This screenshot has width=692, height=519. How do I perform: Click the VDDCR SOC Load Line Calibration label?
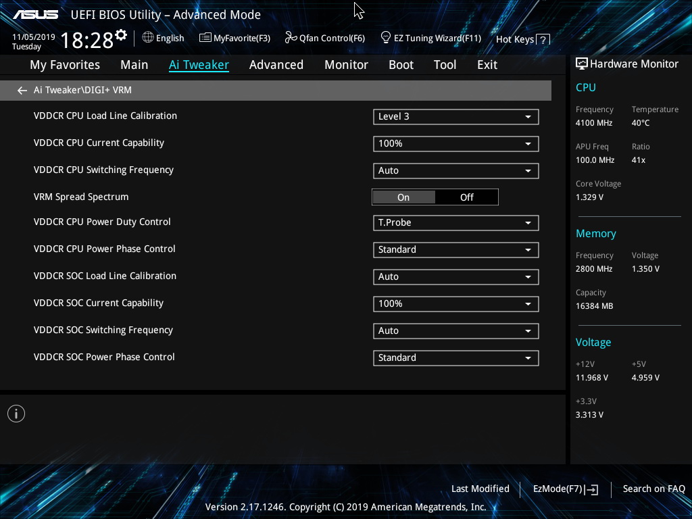coord(105,276)
